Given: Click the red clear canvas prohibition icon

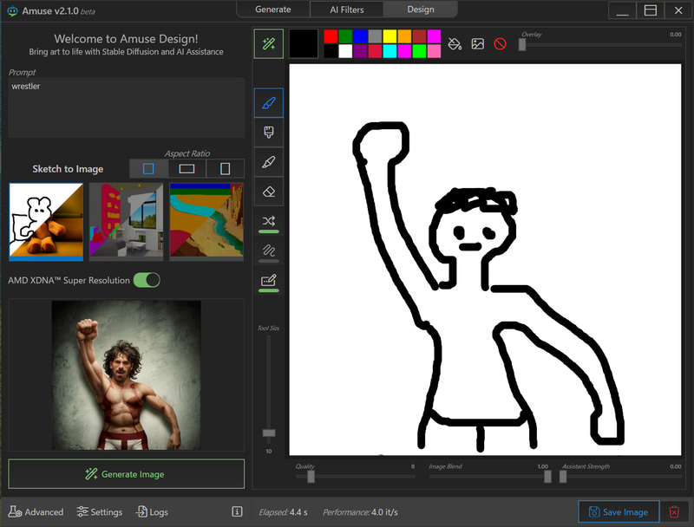Looking at the screenshot, I should click(501, 43).
